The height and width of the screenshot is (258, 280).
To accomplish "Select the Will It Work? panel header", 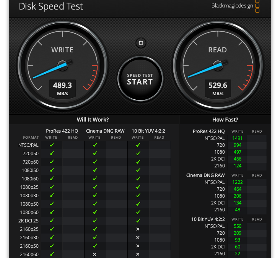I will click(x=93, y=120).
